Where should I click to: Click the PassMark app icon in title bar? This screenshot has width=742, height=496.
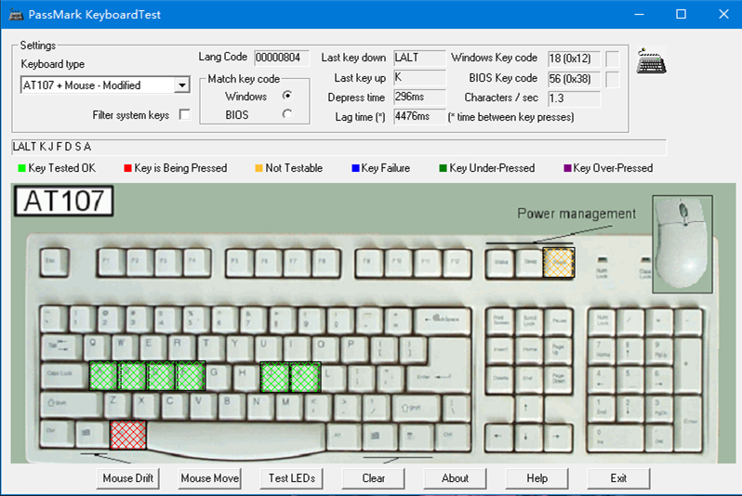pyautogui.click(x=16, y=14)
